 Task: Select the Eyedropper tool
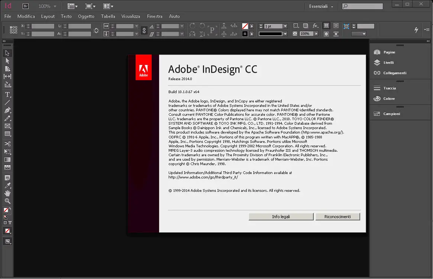7,185
